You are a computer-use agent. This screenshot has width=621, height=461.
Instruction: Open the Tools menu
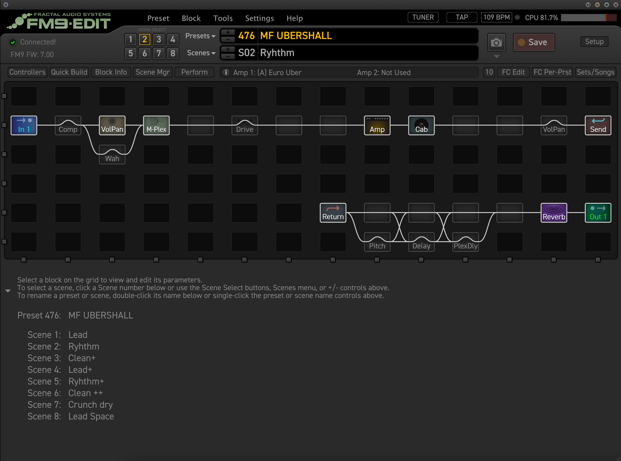[223, 18]
